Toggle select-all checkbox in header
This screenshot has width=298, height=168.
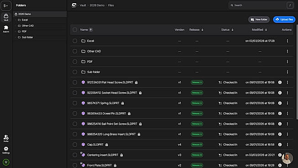pos(75,30)
